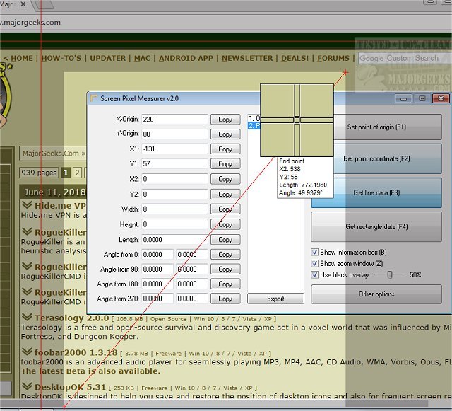Viewport: 452px width, 411px height.
Task: Click the Y-Origin input field
Action: [174, 134]
